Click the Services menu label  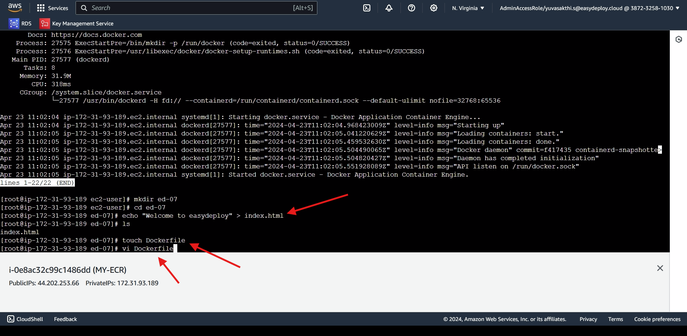point(58,8)
